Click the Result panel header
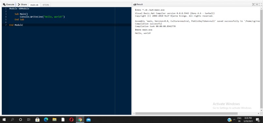263x123 pixels. point(138,4)
